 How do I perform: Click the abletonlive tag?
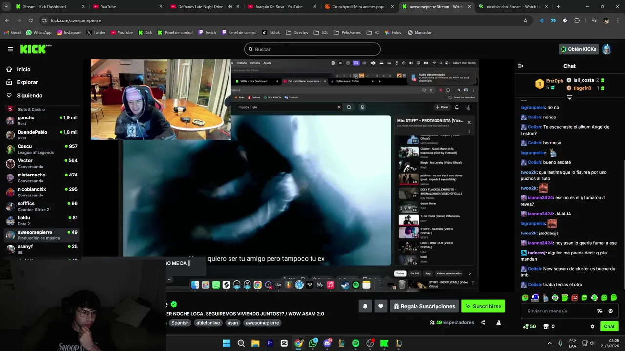[x=208, y=323]
